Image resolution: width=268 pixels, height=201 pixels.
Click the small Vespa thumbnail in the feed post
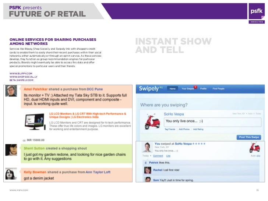[254, 148]
